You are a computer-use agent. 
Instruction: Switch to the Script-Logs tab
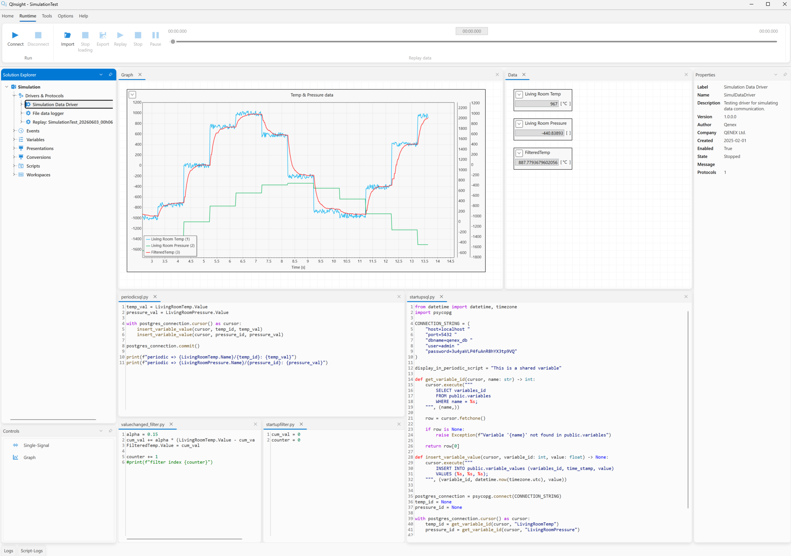[31, 551]
